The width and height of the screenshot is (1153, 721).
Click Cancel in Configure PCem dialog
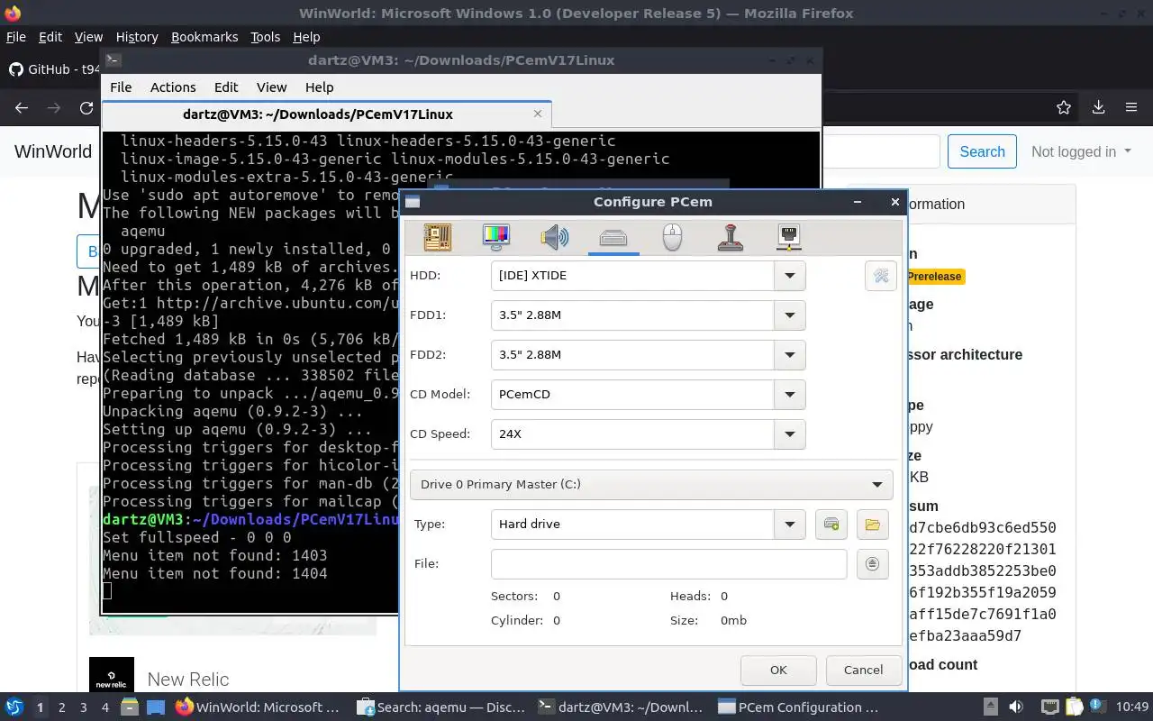pyautogui.click(x=863, y=670)
